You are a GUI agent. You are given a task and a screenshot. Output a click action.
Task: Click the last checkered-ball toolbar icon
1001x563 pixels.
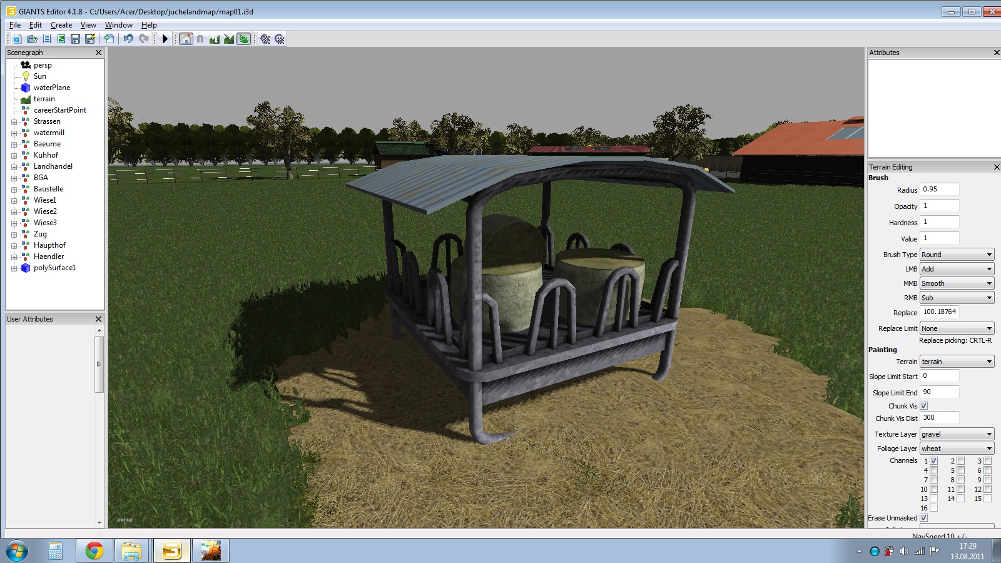[x=280, y=39]
